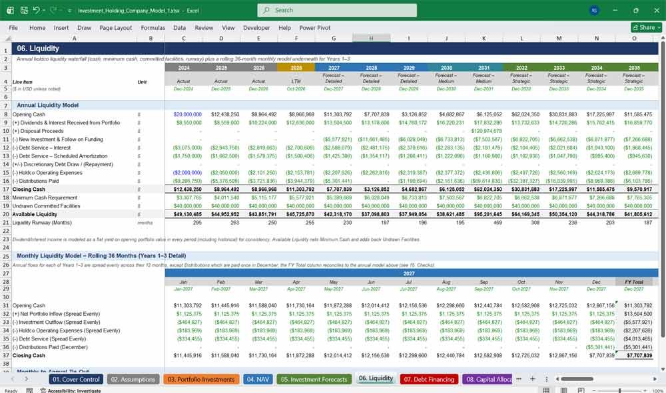
Task: Switch to Page Layout view icon
Action: click(x=563, y=390)
